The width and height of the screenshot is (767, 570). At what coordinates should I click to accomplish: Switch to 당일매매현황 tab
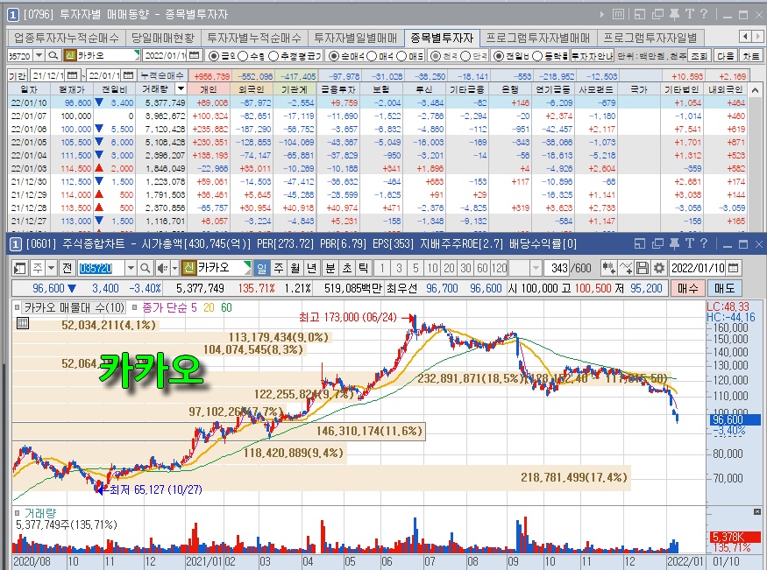pos(163,38)
